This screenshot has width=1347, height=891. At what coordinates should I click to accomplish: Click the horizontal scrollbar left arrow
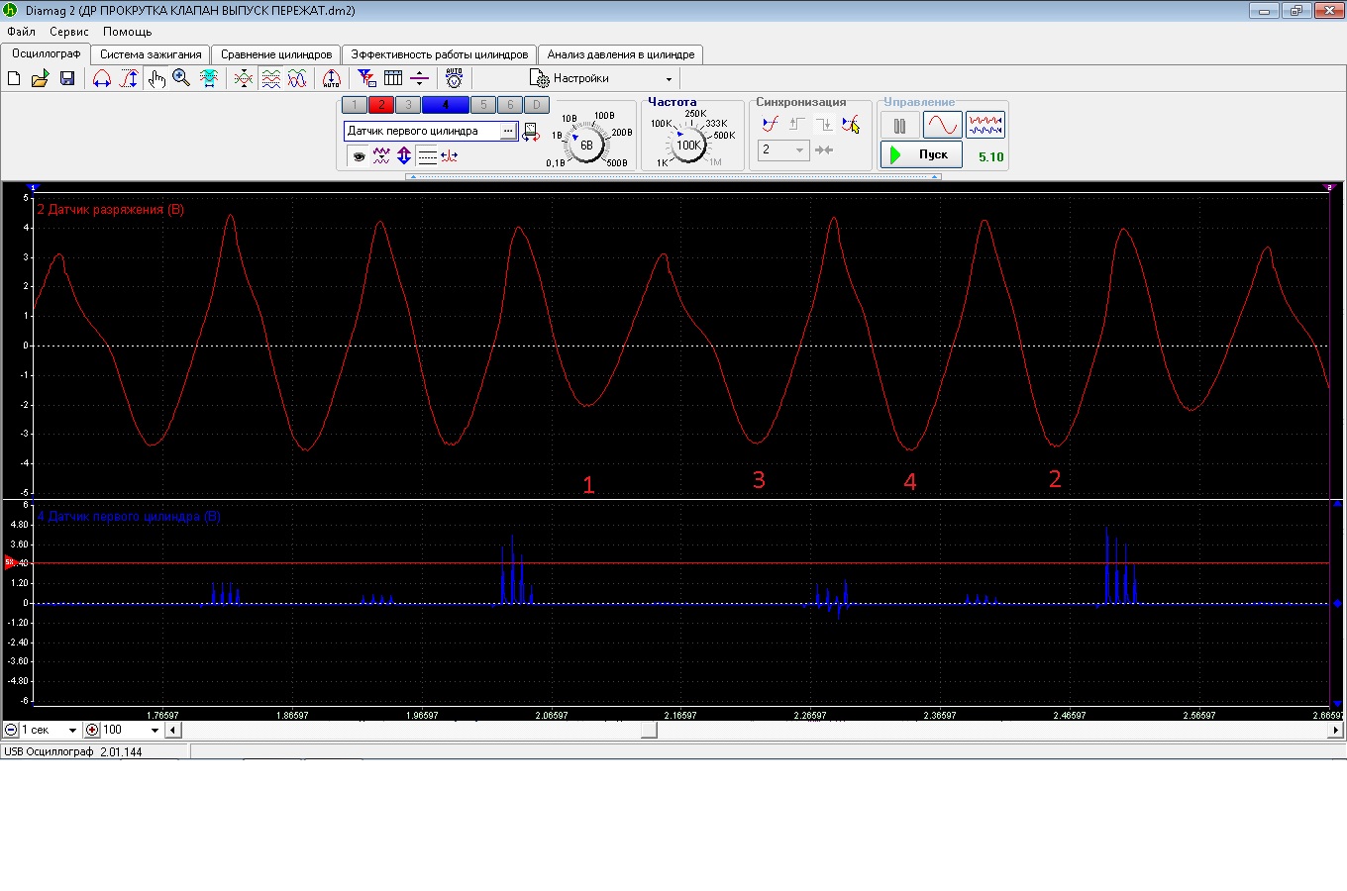point(172,731)
